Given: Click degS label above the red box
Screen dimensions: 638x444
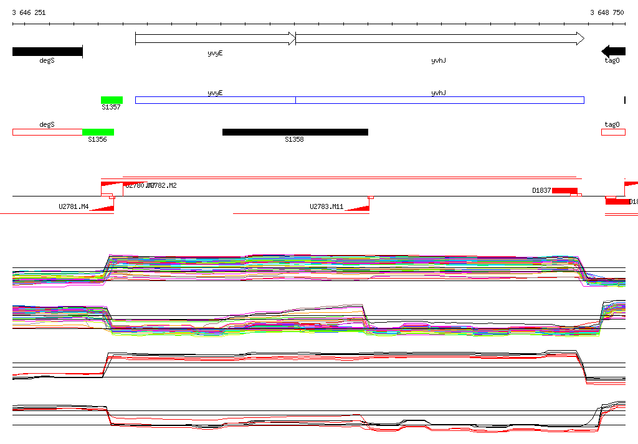Looking at the screenshot, I should tap(47, 125).
